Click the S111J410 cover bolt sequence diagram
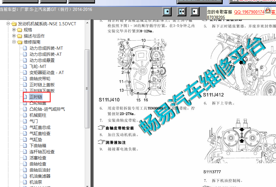 click(142, 68)
